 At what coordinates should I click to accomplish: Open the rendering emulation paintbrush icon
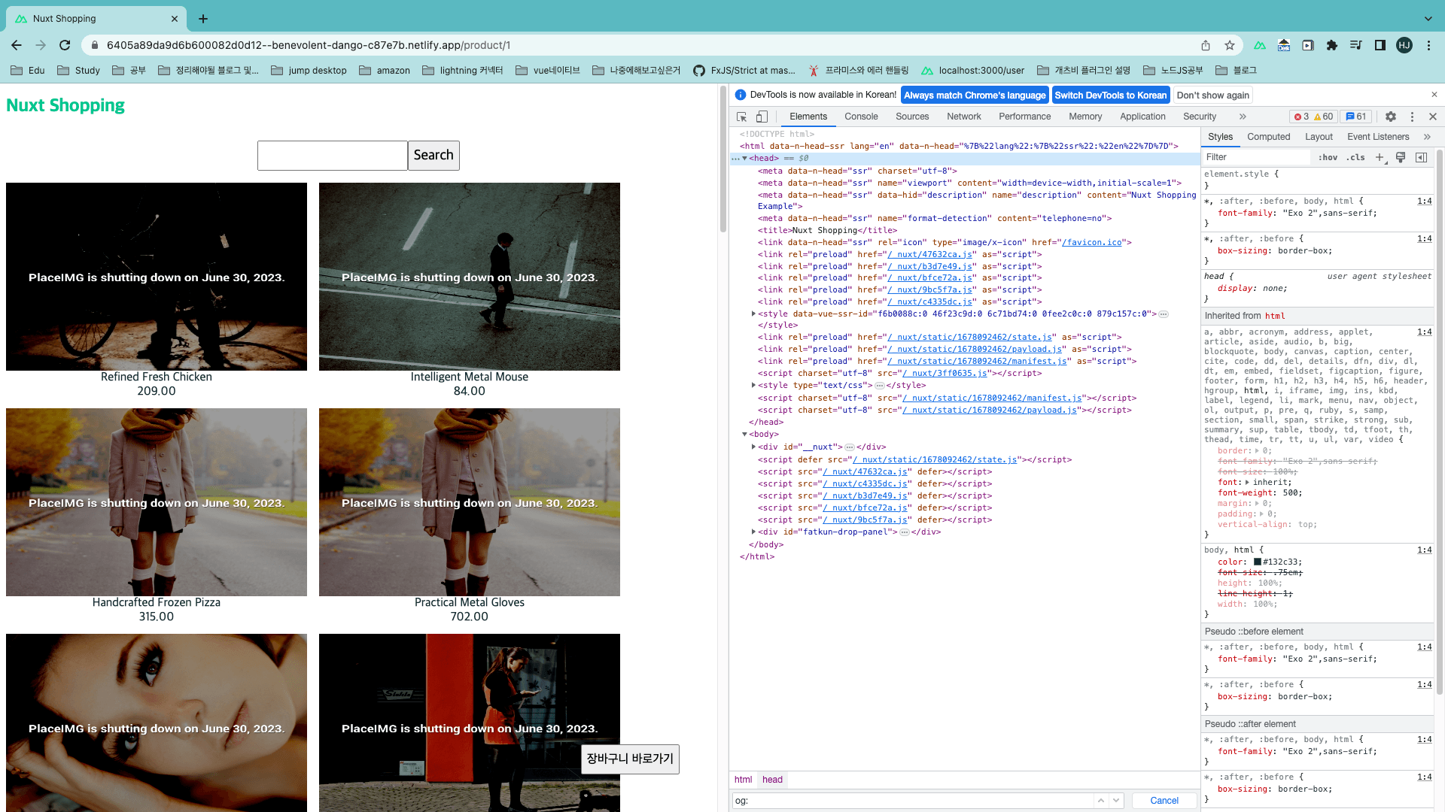click(1401, 157)
